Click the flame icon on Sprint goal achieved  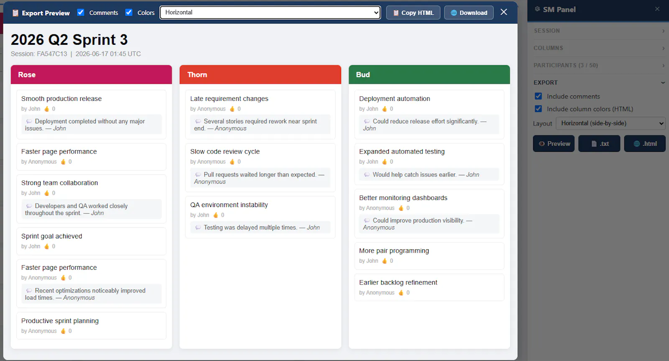pos(47,246)
